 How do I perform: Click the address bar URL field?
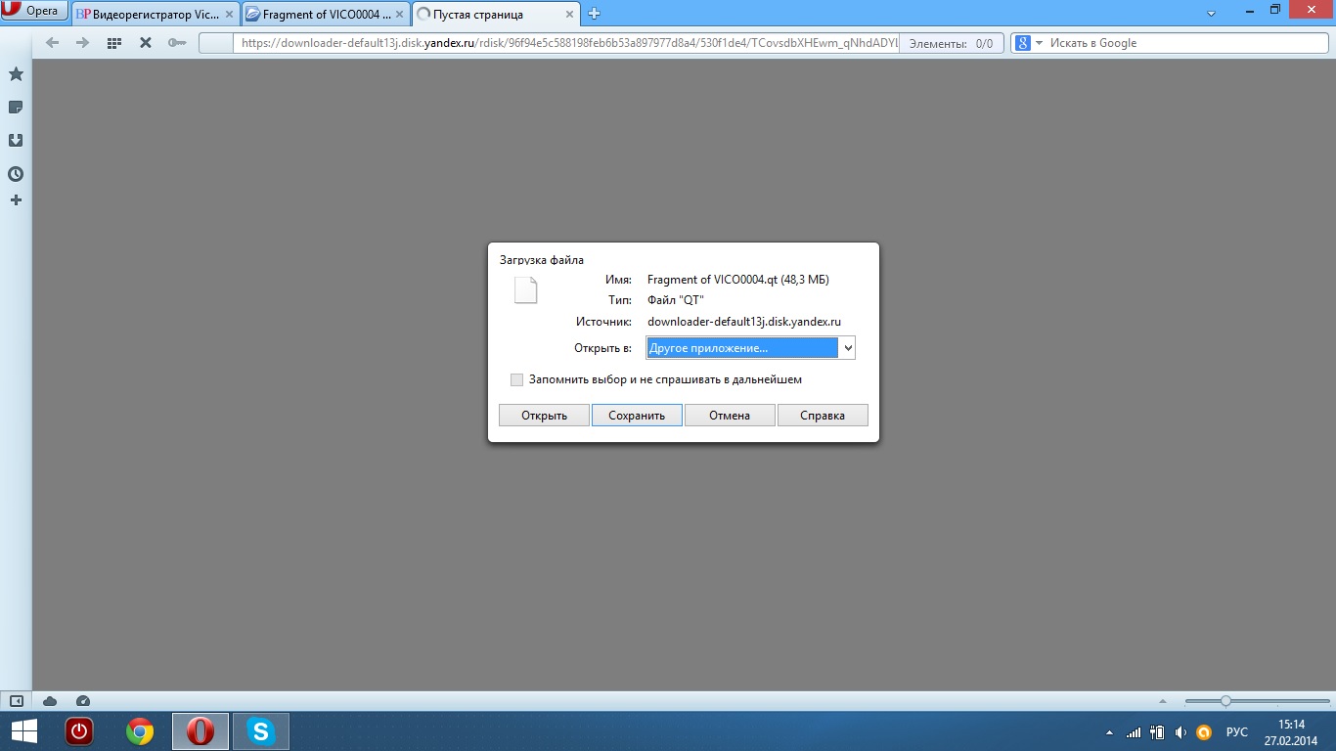pos(567,43)
